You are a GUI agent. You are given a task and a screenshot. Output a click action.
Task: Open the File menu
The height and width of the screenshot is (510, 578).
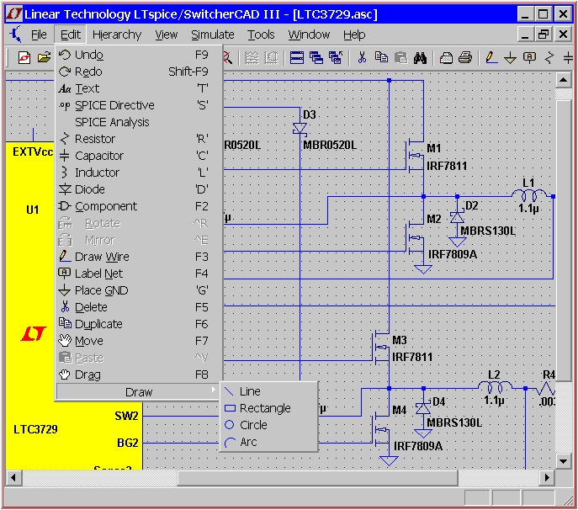[x=39, y=35]
